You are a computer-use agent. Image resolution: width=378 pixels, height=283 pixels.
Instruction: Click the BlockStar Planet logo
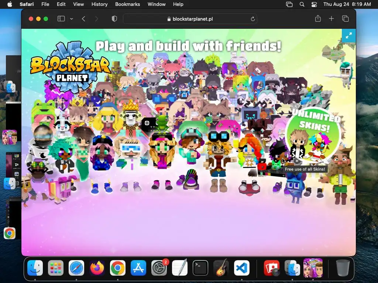(70, 67)
